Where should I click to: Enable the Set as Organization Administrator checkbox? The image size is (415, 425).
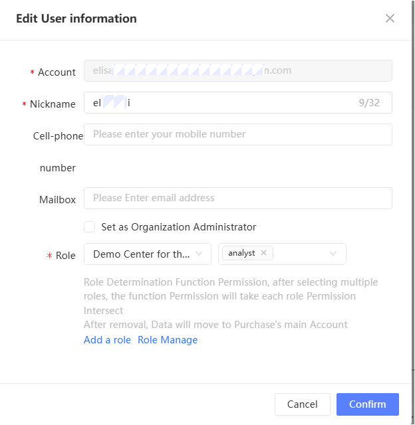(90, 227)
